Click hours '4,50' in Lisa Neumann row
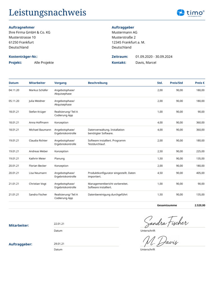This screenshot has width=214, height=292. click(x=160, y=173)
